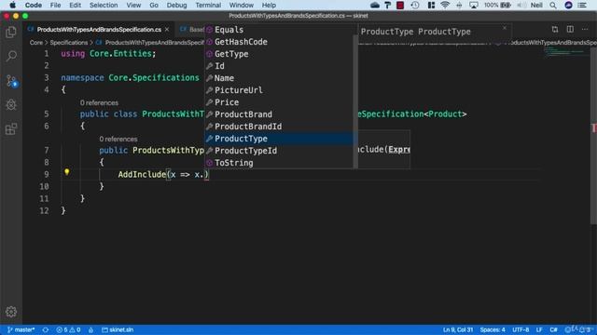
Task: Choose ProductBrand property suggestion
Action: click(x=279, y=114)
